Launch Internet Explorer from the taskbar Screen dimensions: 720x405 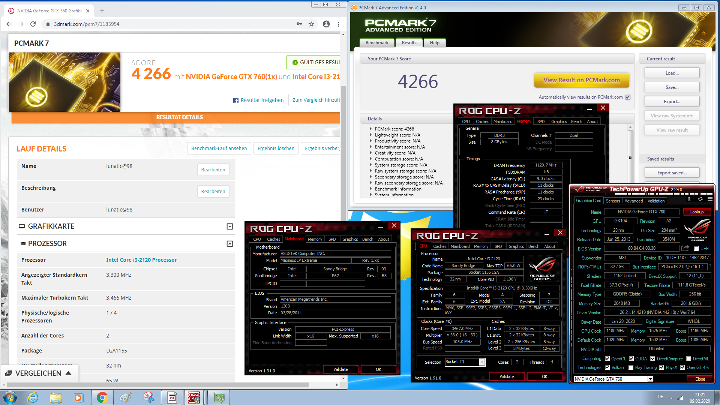click(x=33, y=397)
